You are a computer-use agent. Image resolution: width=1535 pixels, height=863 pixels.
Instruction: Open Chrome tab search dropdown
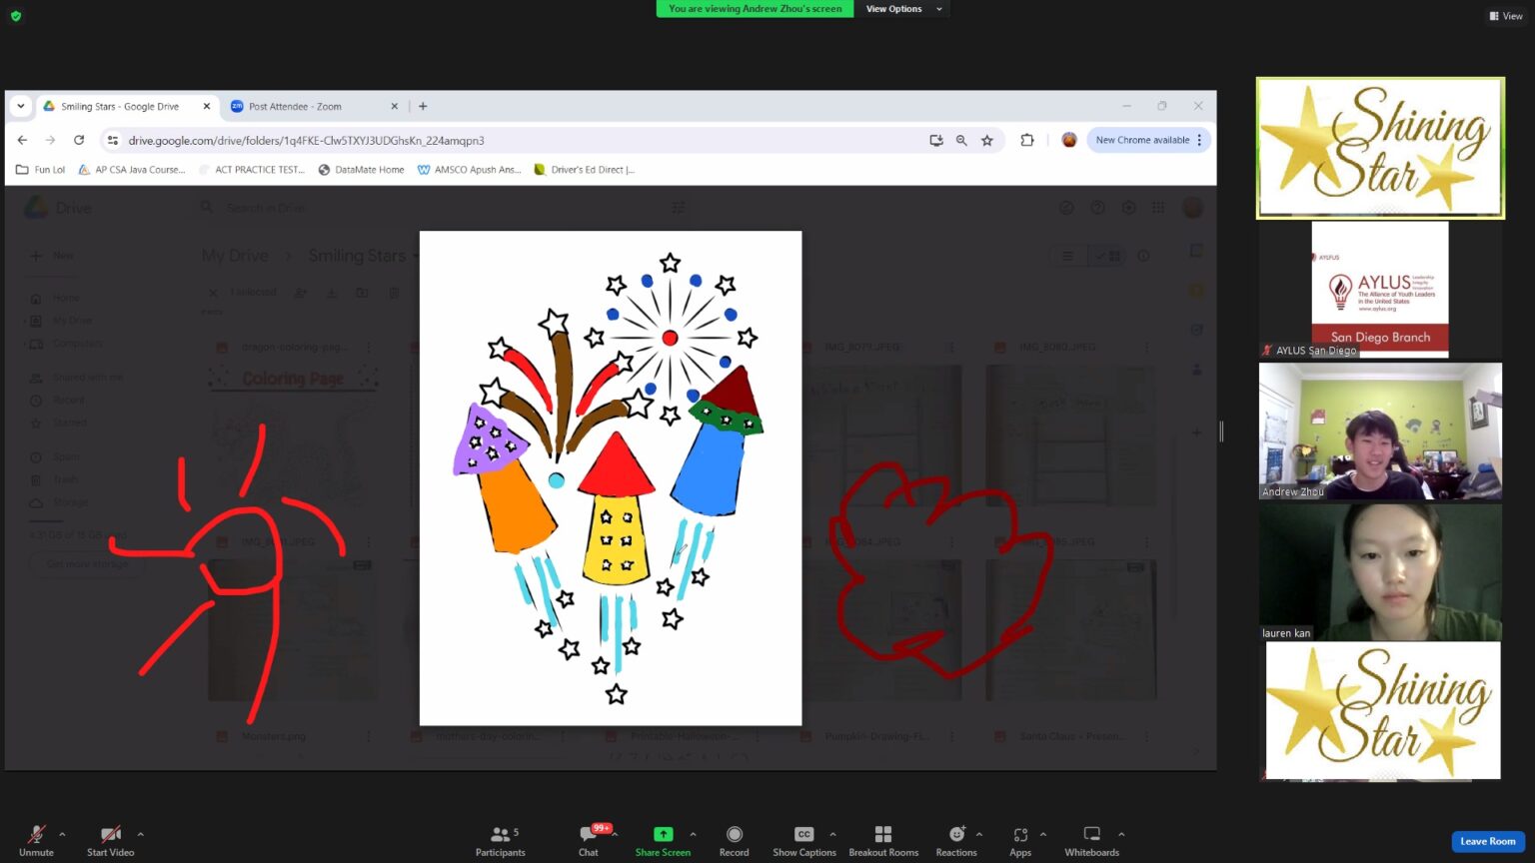[21, 106]
